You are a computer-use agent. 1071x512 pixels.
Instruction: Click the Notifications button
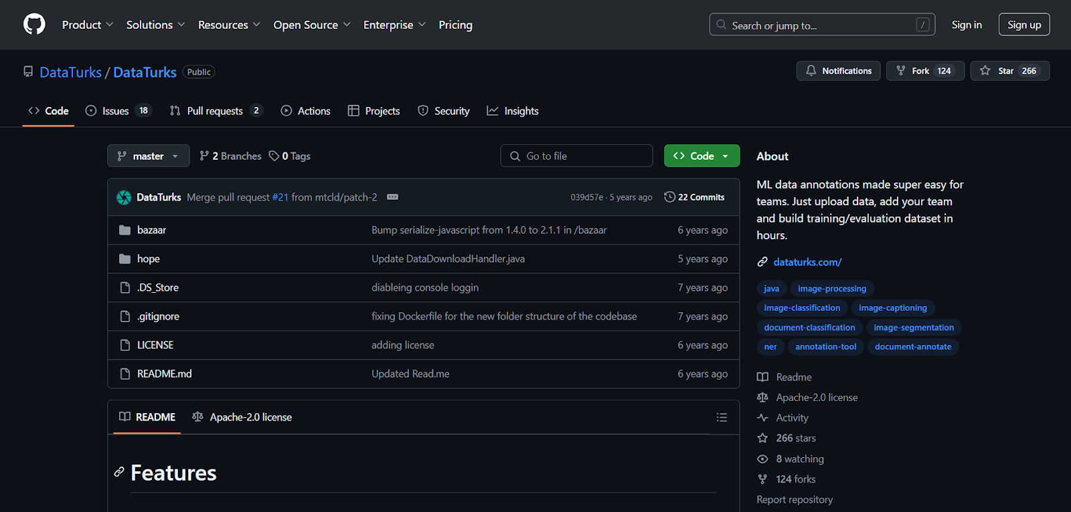pos(839,71)
